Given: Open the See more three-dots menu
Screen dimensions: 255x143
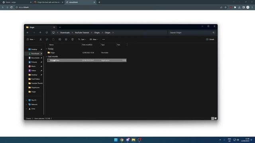Looking at the screenshot, I should click(104, 39).
